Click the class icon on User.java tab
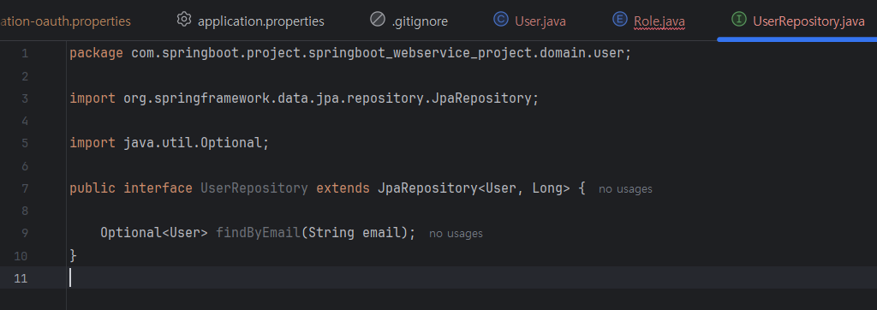Screen dimensions: 877x310 click(x=500, y=20)
